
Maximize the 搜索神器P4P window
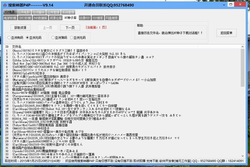pyautogui.click(x=231, y=4)
